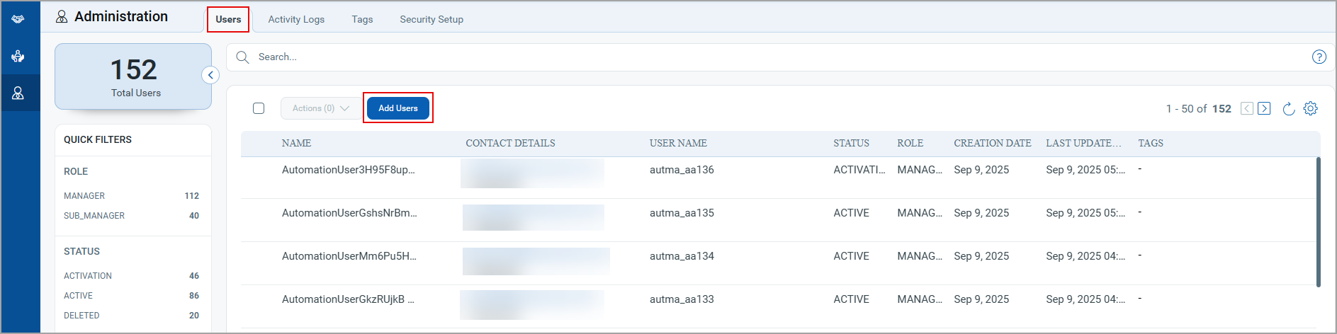Switch to the Users tab
The width and height of the screenshot is (1337, 334).
point(228,19)
